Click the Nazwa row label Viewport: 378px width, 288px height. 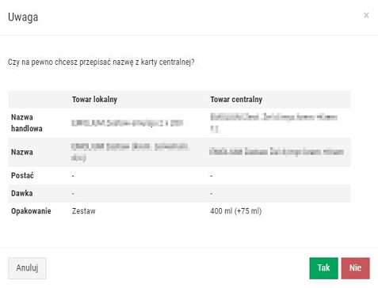click(x=22, y=152)
